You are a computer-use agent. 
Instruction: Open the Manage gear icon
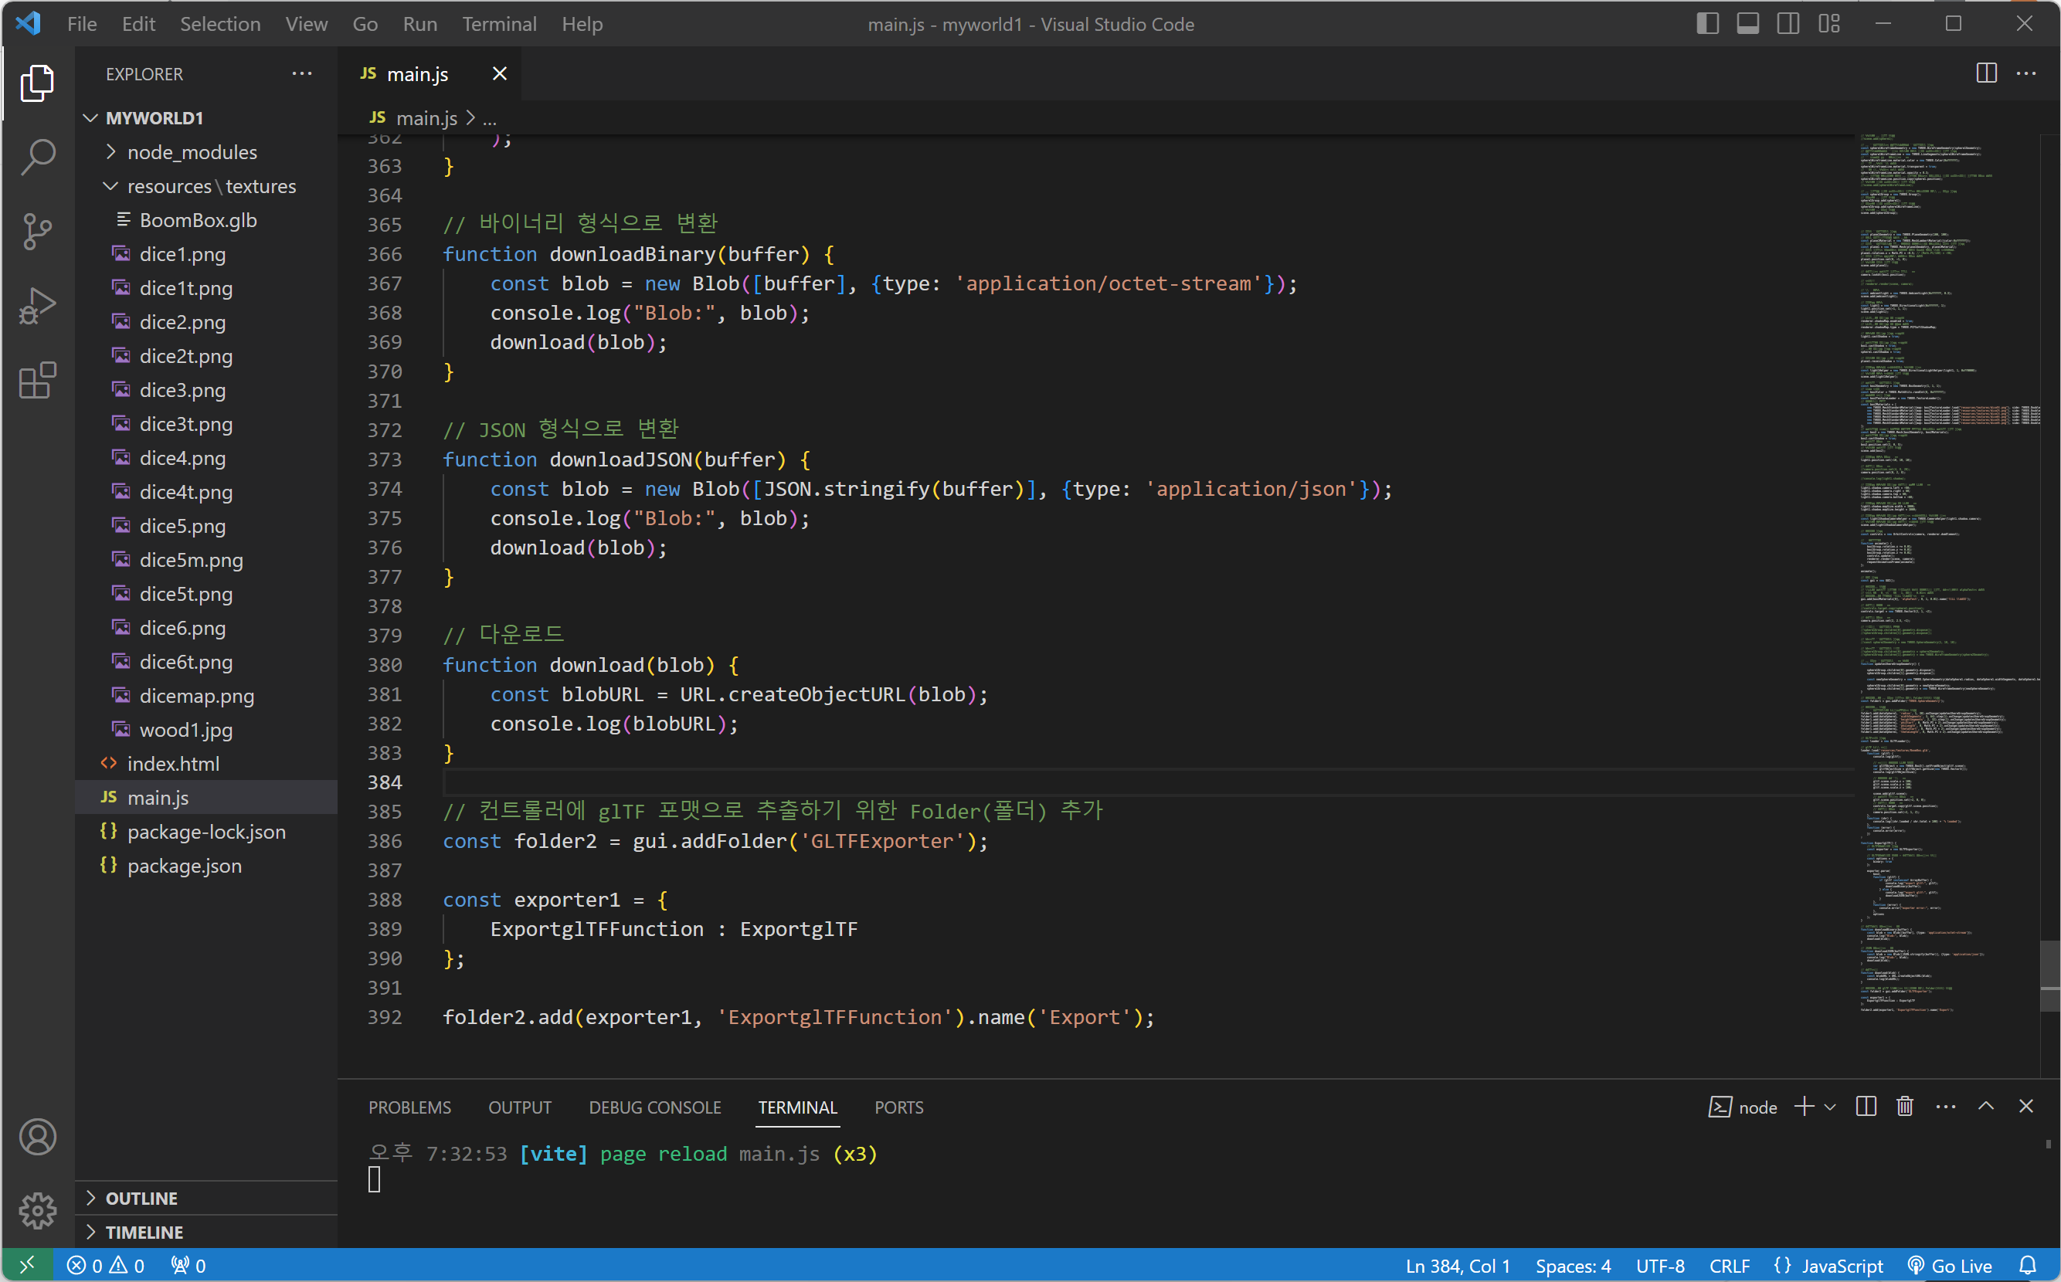(37, 1211)
